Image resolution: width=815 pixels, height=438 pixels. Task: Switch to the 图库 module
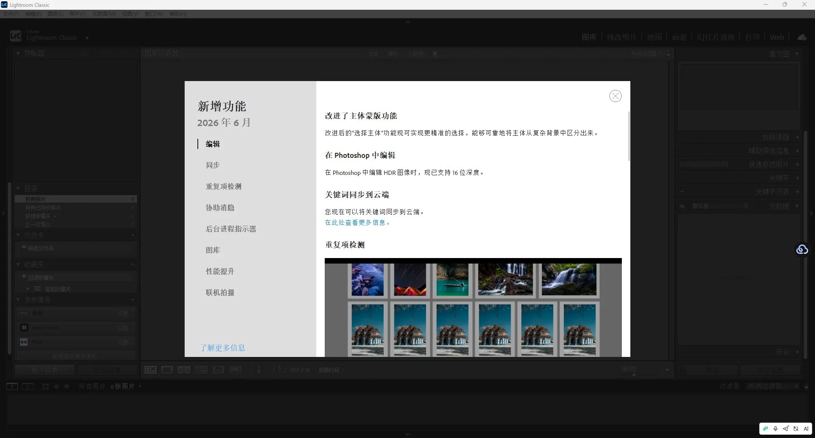(589, 37)
